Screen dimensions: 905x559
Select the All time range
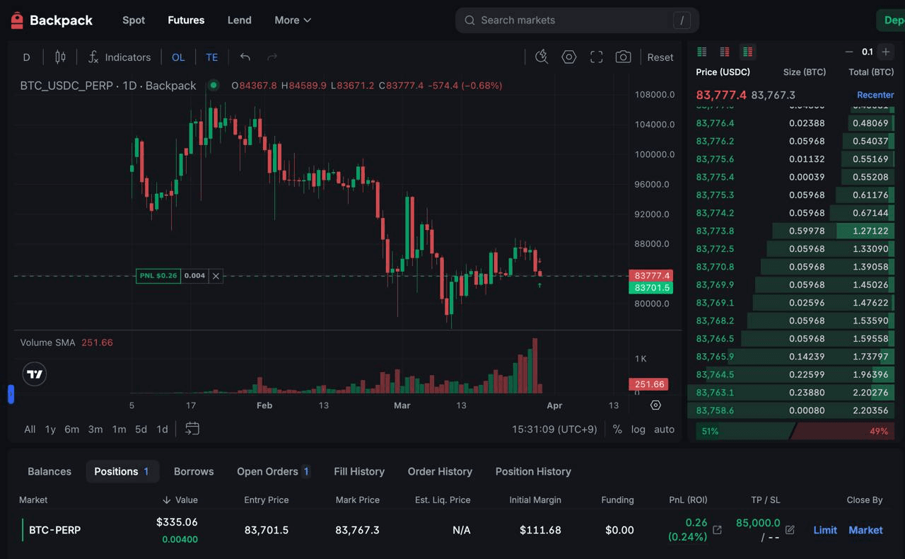[x=30, y=429]
